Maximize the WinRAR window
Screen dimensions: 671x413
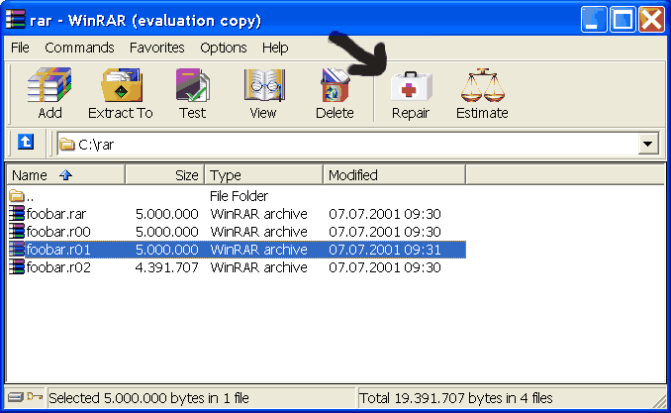coord(623,19)
